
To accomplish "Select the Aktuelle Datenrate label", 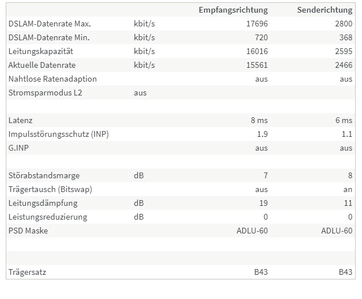I will click(x=42, y=66).
